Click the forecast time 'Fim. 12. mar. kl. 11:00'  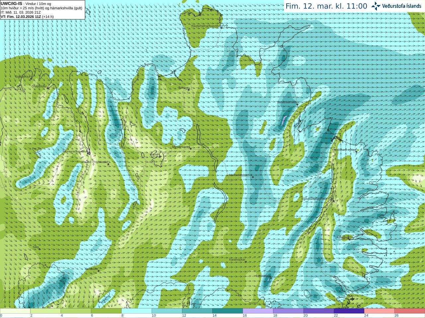(326, 6)
